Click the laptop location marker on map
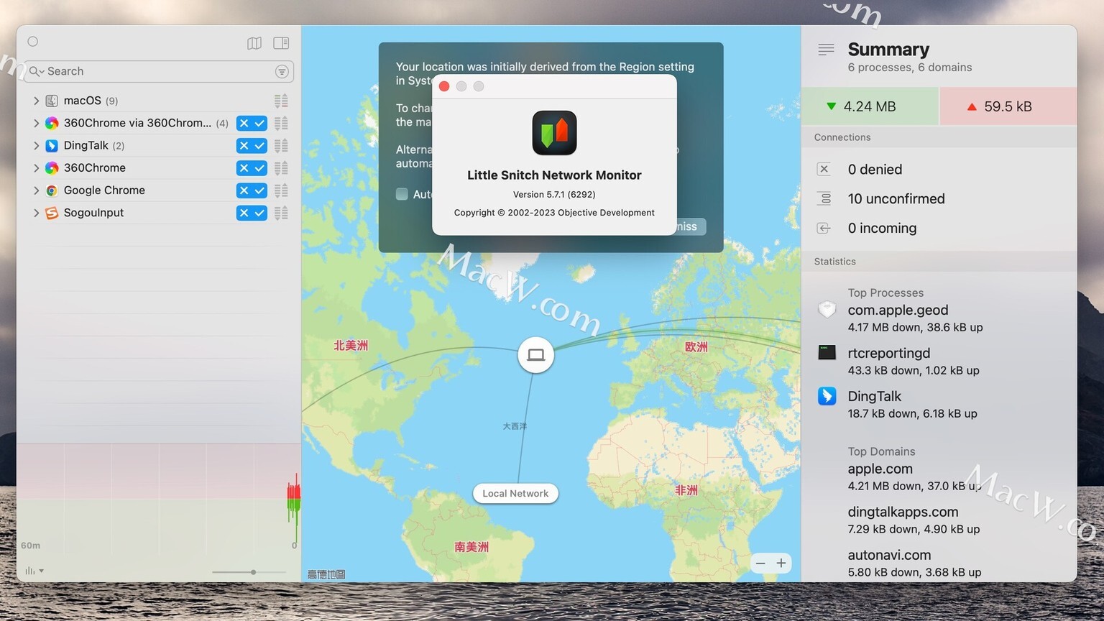Viewport: 1104px width, 621px height. (x=535, y=355)
